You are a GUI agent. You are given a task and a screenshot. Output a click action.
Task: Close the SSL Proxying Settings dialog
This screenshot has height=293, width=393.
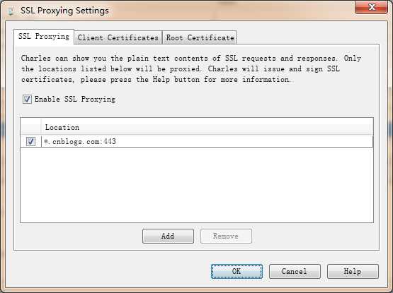click(x=371, y=7)
